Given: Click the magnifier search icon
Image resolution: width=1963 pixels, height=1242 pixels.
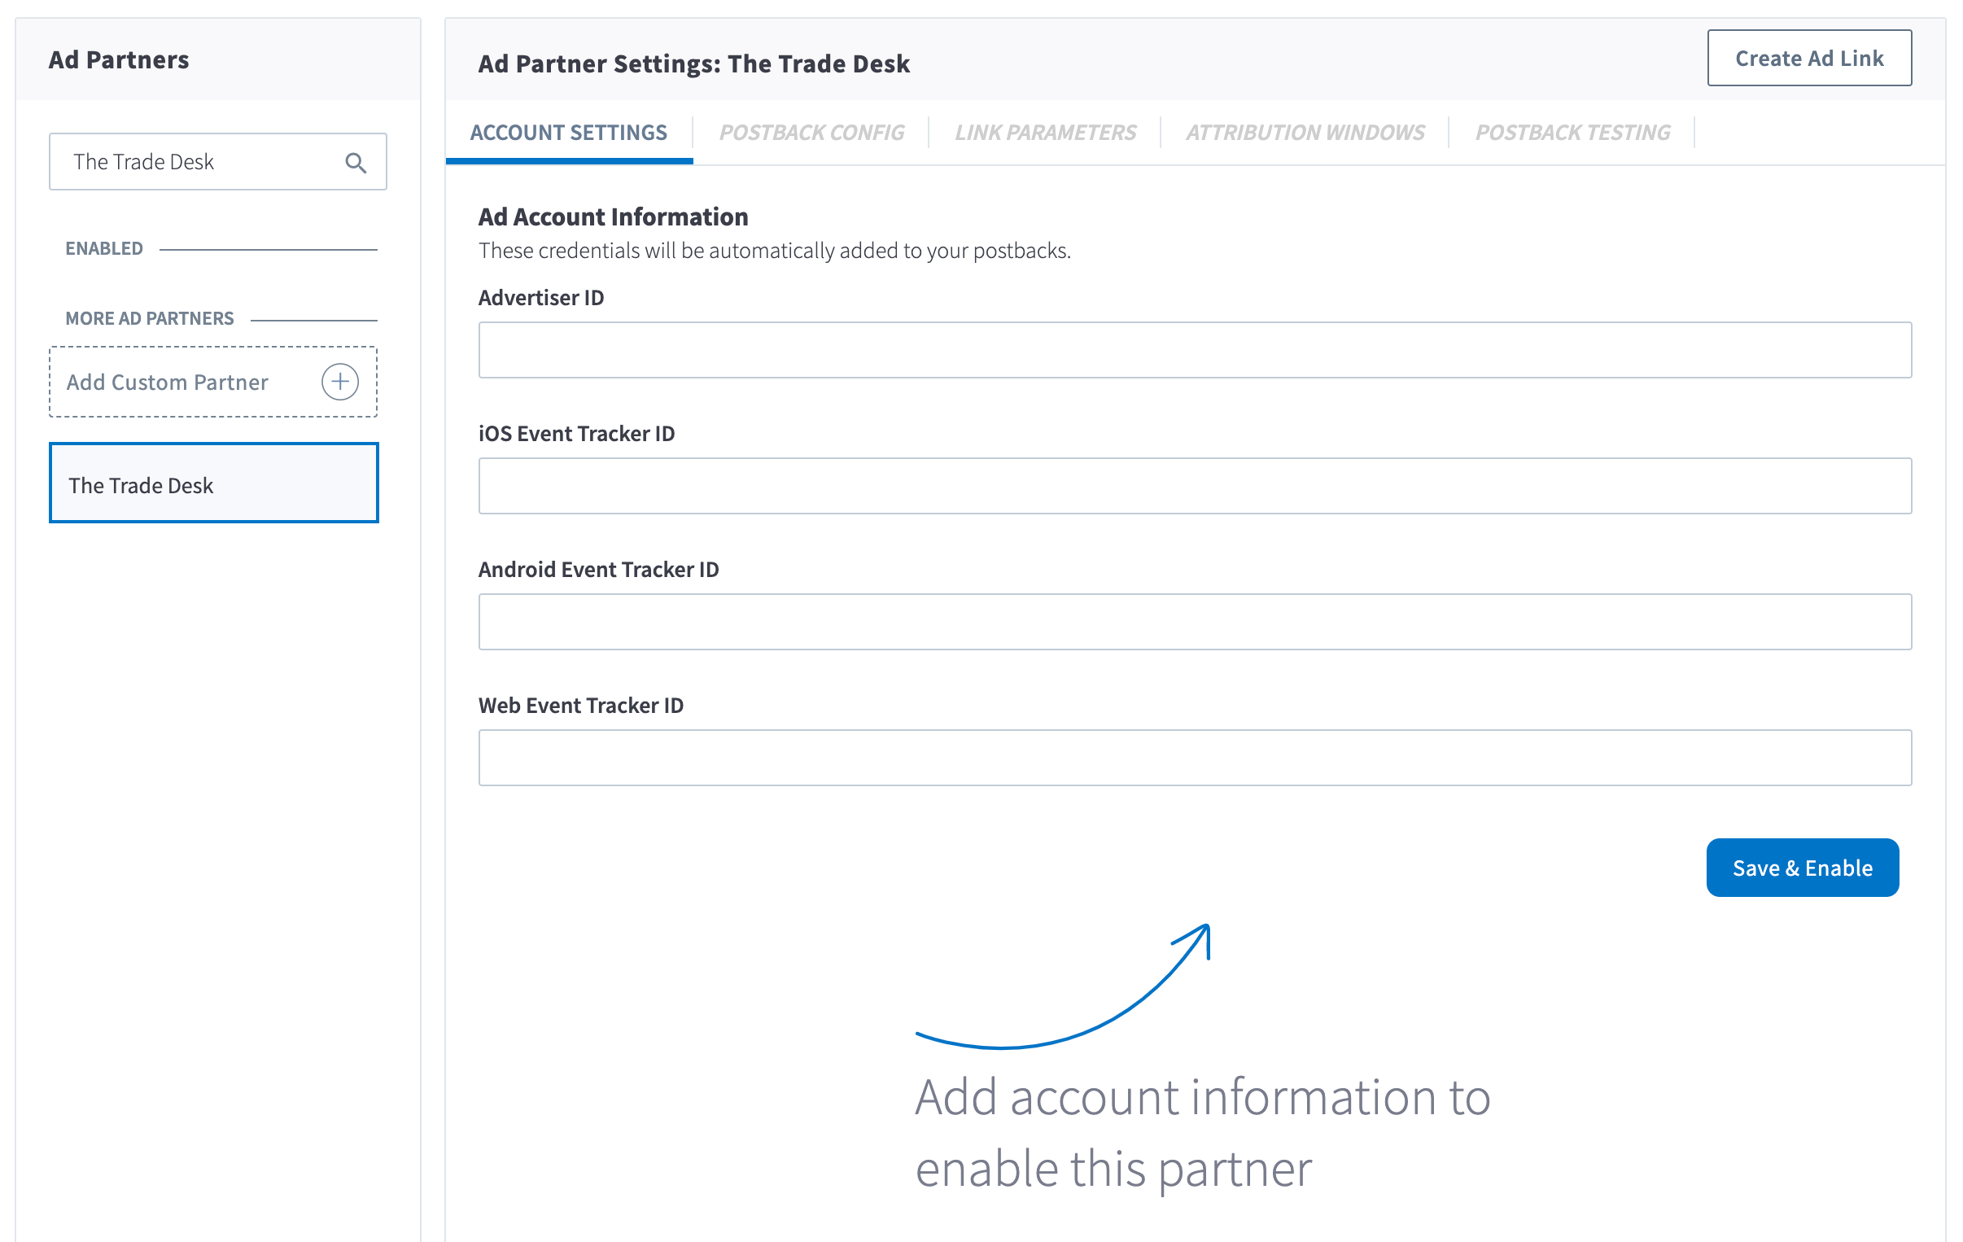Looking at the screenshot, I should coord(356,162).
